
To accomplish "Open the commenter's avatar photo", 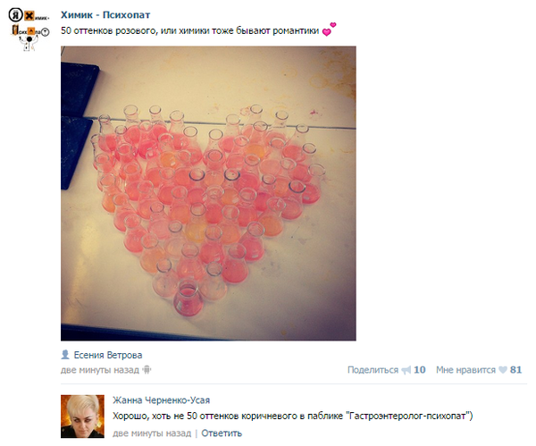I will 83,417.
